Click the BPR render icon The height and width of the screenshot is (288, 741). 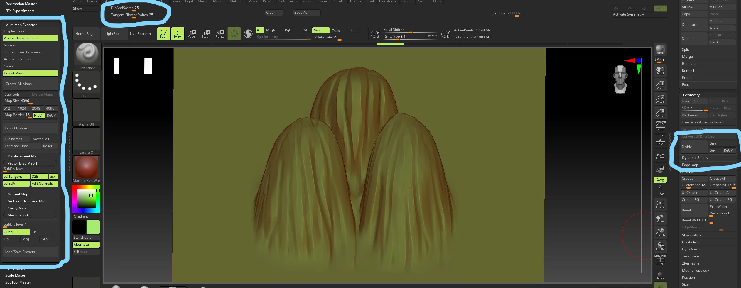(660, 50)
